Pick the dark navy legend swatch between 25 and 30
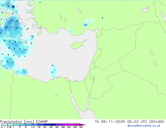 tap(53, 125)
